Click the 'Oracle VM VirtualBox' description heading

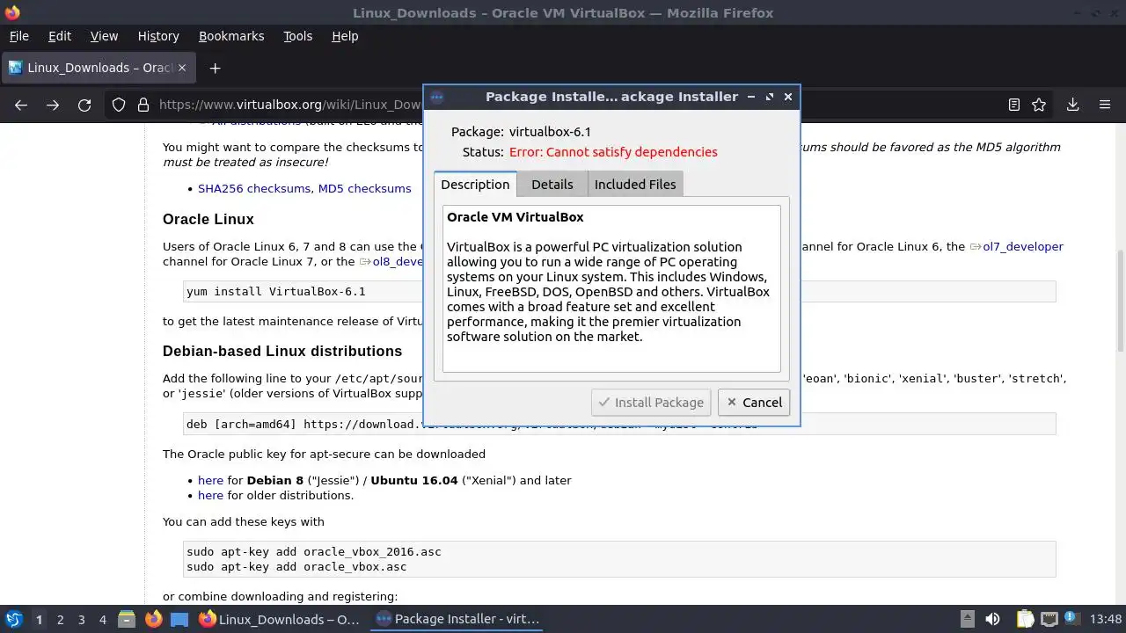coord(515,217)
